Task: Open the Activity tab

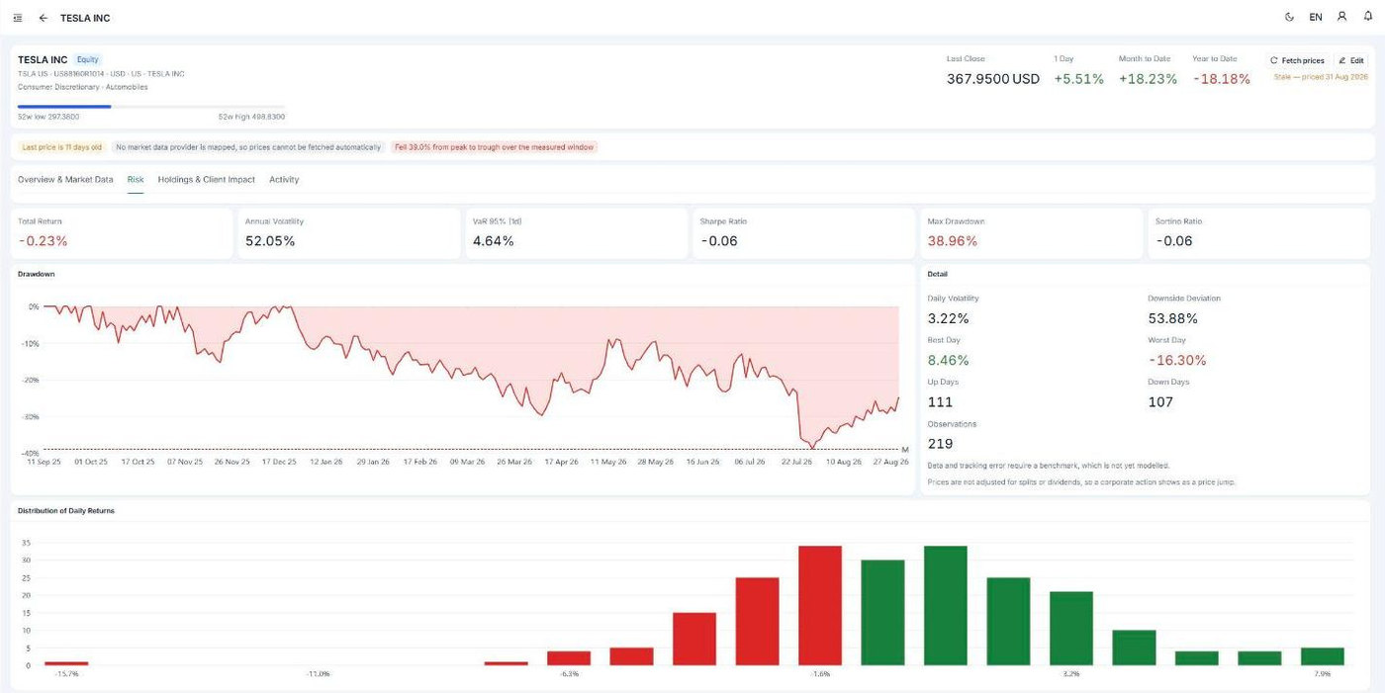Action: point(284,180)
